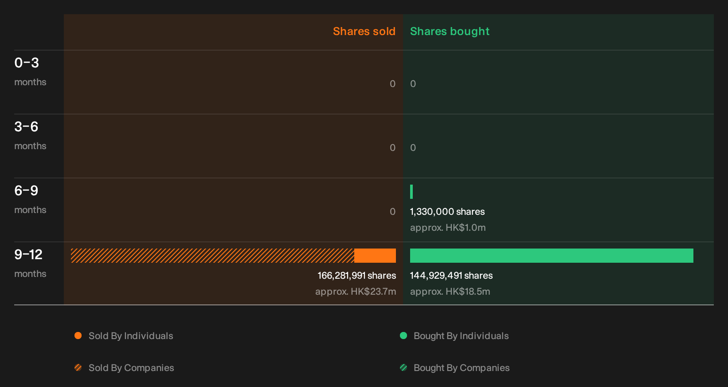Select the Bought By Companies legend label

click(462, 368)
